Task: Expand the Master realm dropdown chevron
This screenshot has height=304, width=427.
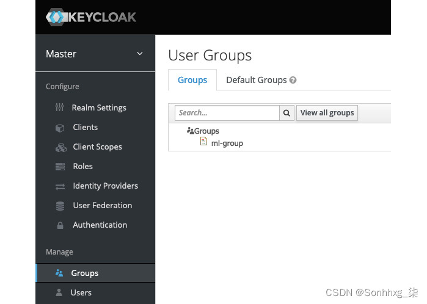Action: tap(140, 54)
